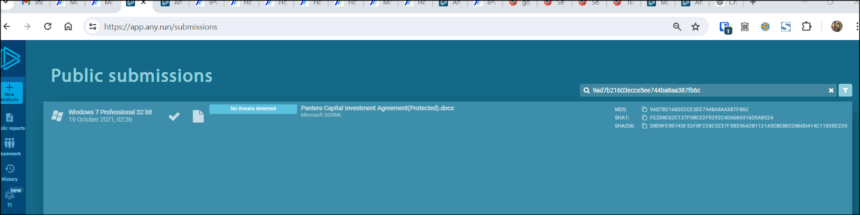860x215 pixels.
Task: Open the Extensions puzzle menu
Action: tap(806, 26)
